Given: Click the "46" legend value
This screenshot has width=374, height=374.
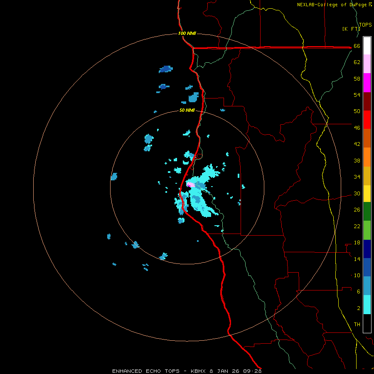Looking at the screenshot, I should (357, 128).
